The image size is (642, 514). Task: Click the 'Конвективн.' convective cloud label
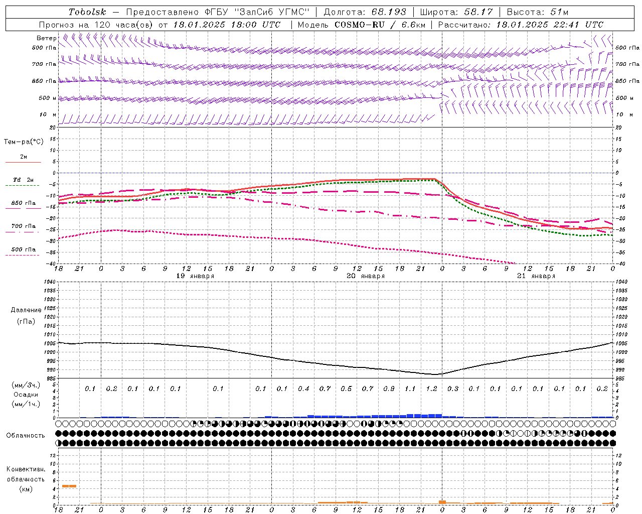point(26,469)
